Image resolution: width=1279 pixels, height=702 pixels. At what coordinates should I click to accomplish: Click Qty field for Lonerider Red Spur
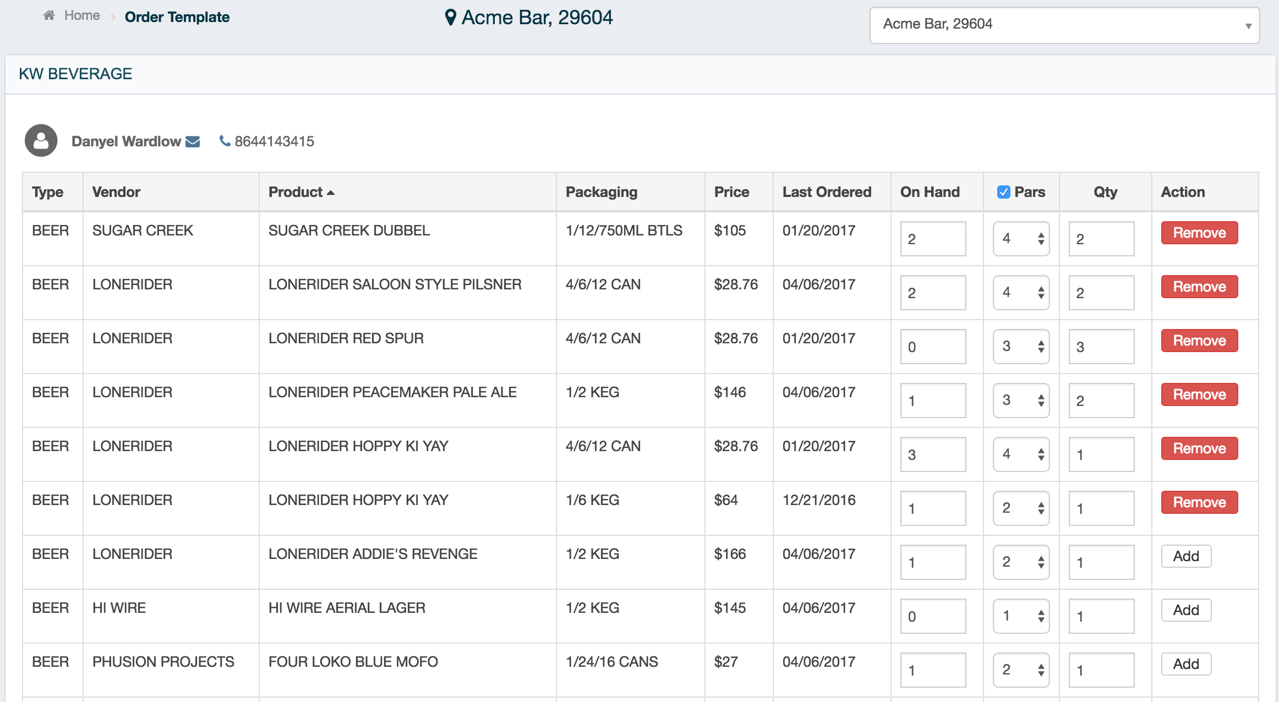[1101, 347]
